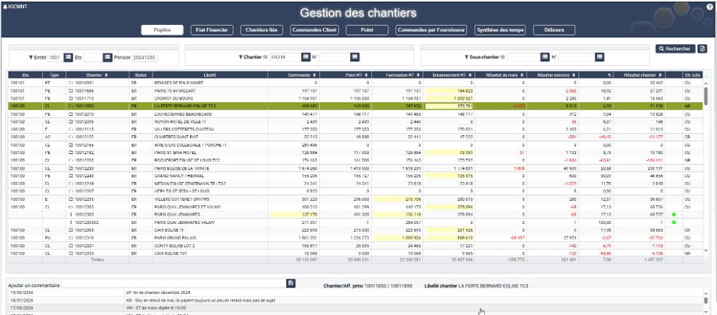The image size is (717, 315).
Task: Click into the Ajouter un commentaire field
Action: (174, 283)
